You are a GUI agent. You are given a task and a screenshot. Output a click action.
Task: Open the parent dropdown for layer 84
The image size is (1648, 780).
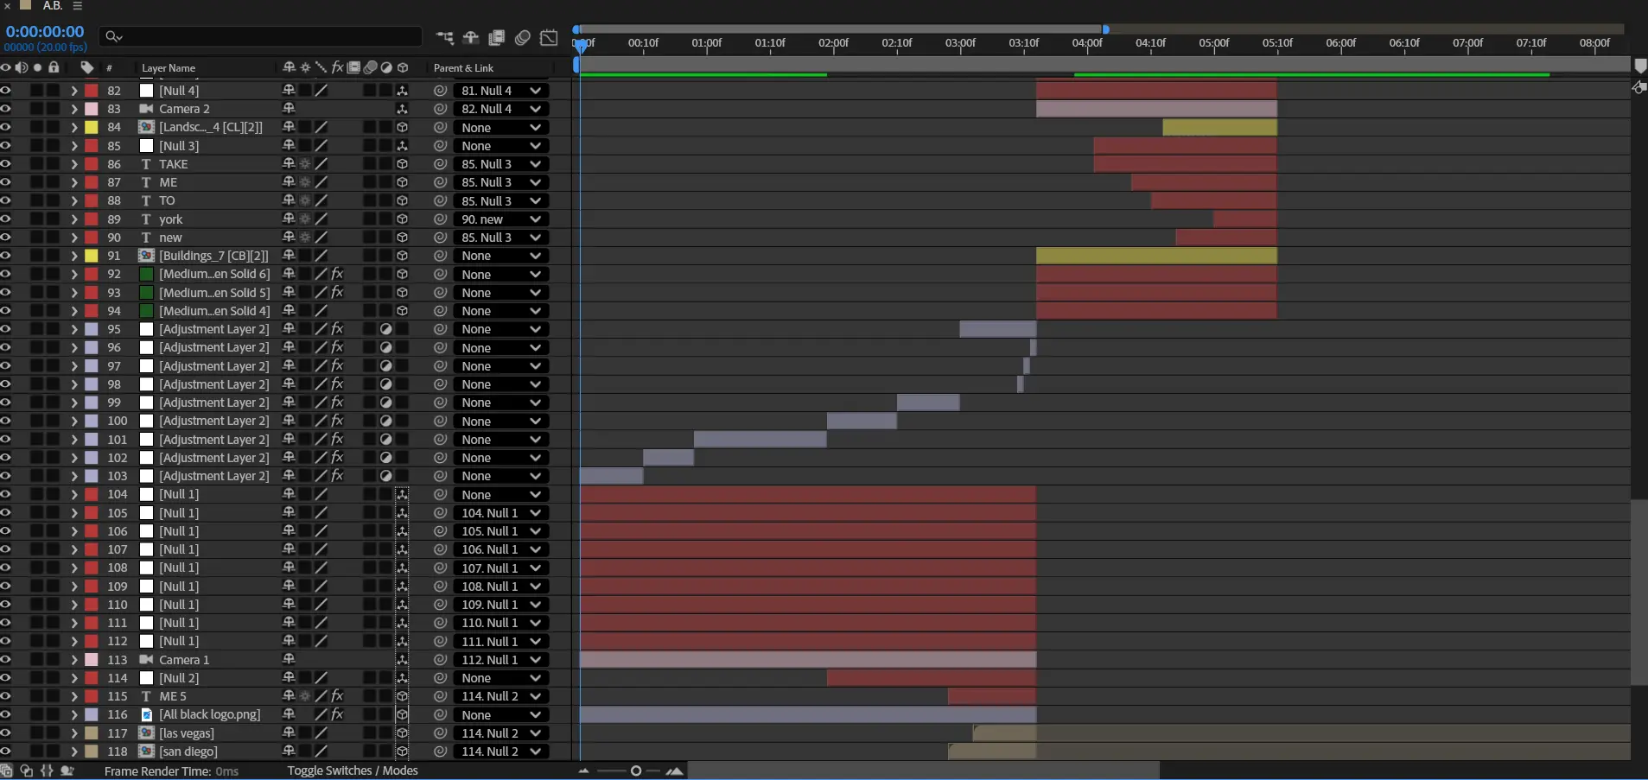[x=500, y=128]
